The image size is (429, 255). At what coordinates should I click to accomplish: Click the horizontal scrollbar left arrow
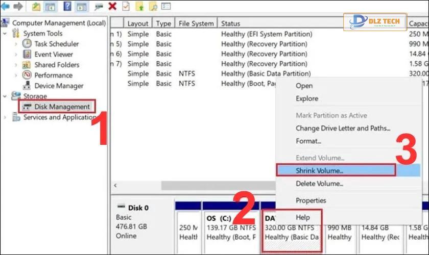click(x=115, y=185)
